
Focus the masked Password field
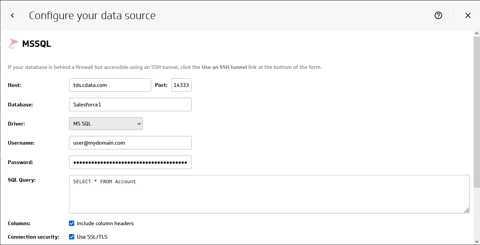(130, 162)
